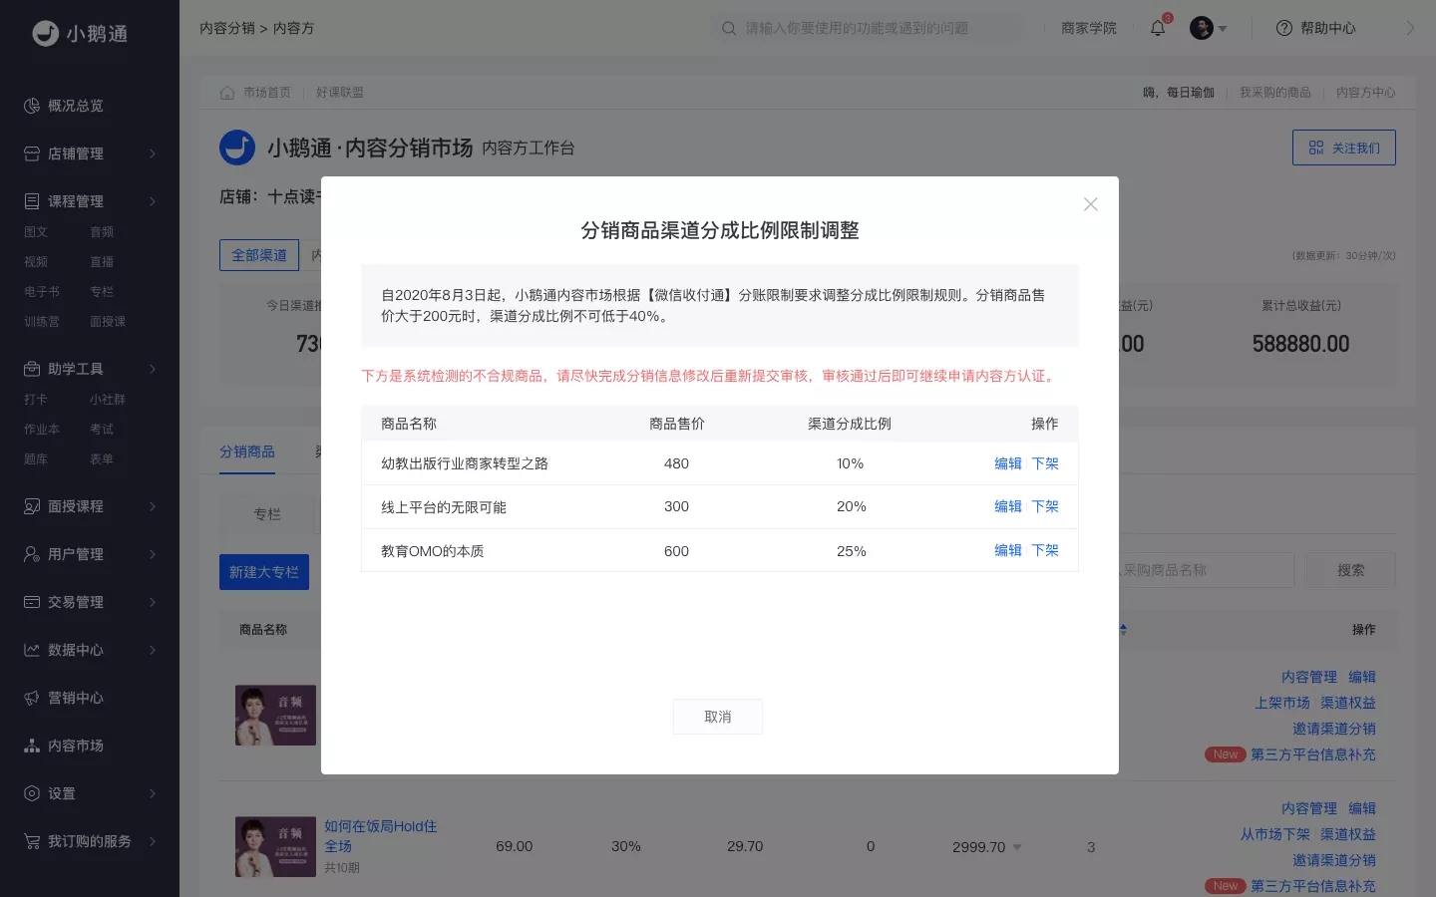Open the 考试 submenu item
Viewport: 1436px width, 897px height.
point(102,430)
